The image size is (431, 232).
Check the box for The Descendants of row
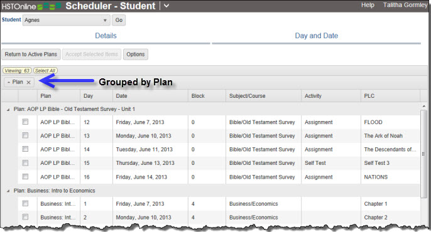point(25,149)
